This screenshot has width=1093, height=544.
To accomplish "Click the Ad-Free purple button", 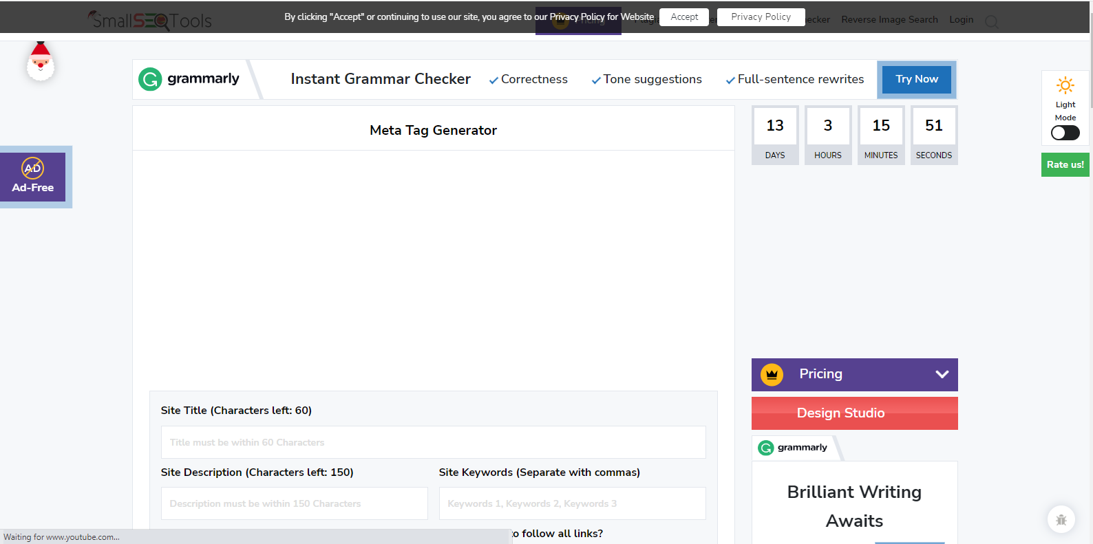I will [32, 177].
